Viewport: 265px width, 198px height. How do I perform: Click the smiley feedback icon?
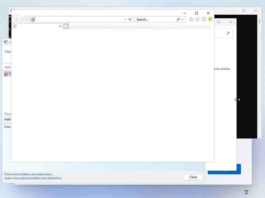pyautogui.click(x=210, y=19)
